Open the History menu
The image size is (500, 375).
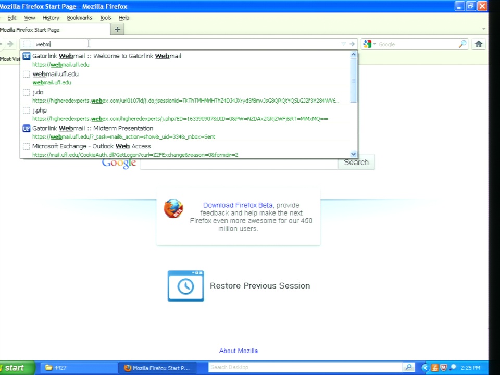click(x=51, y=18)
